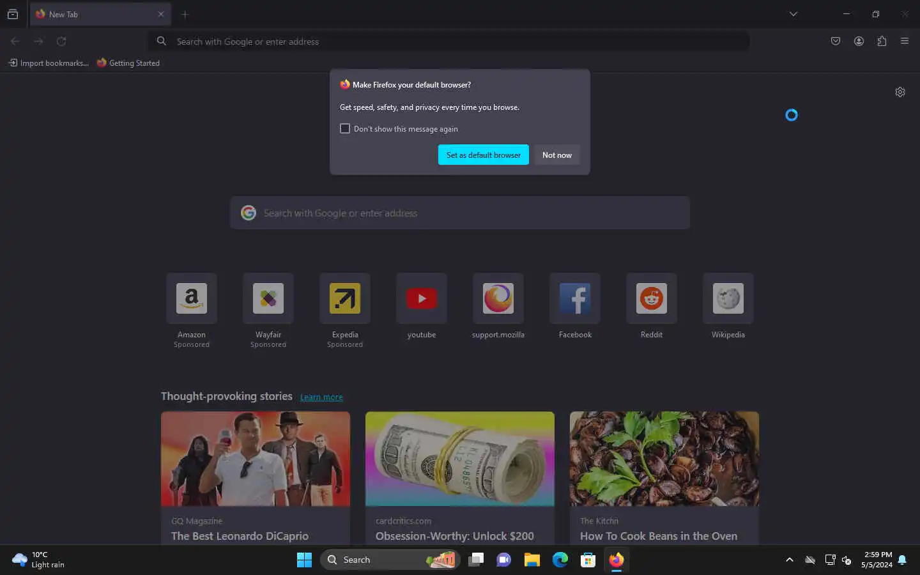Select the New Tab tab
Viewport: 920px width, 575px height.
click(x=100, y=14)
